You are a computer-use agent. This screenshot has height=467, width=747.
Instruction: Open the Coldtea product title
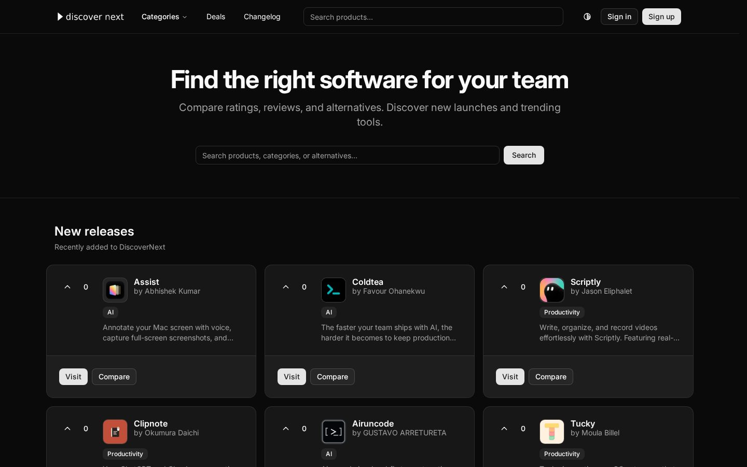click(x=368, y=282)
